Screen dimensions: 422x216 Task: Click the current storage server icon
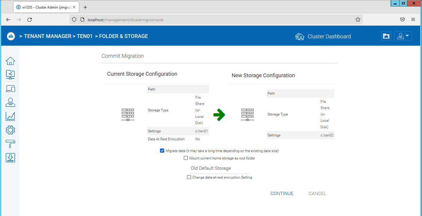(x=128, y=115)
